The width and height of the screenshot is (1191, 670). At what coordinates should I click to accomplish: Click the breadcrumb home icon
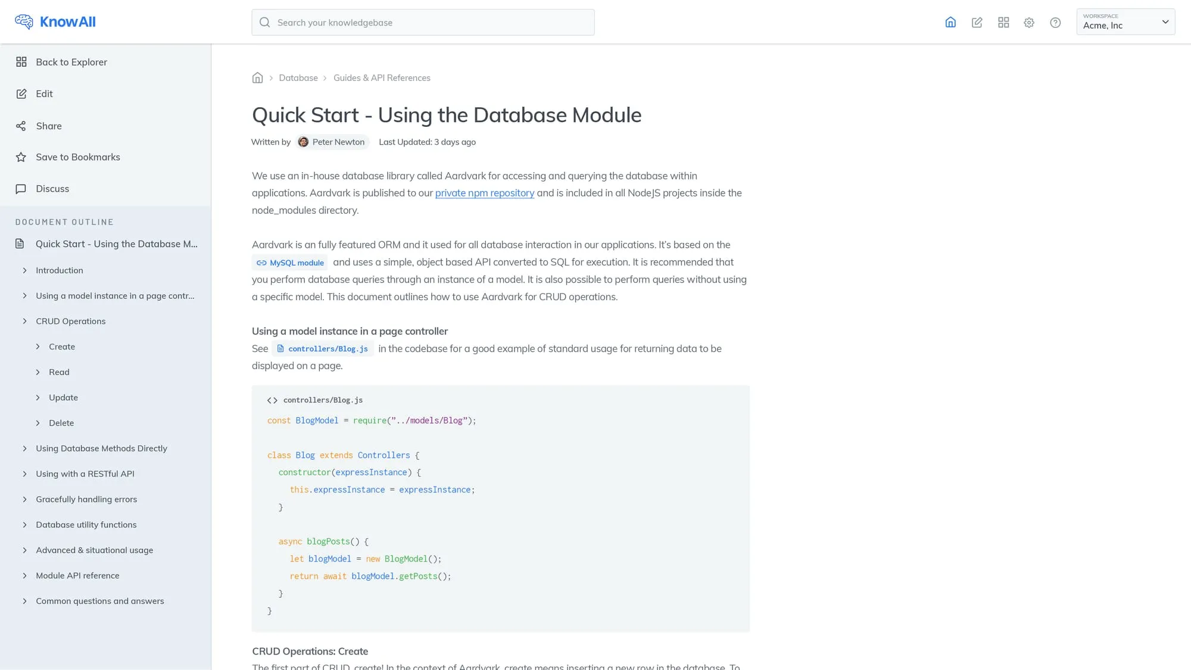[257, 78]
